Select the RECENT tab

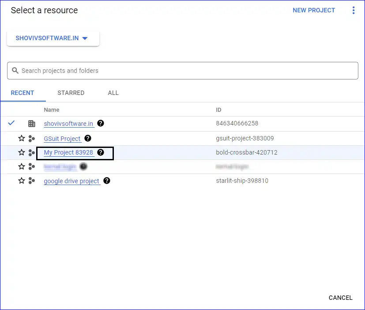23,93
